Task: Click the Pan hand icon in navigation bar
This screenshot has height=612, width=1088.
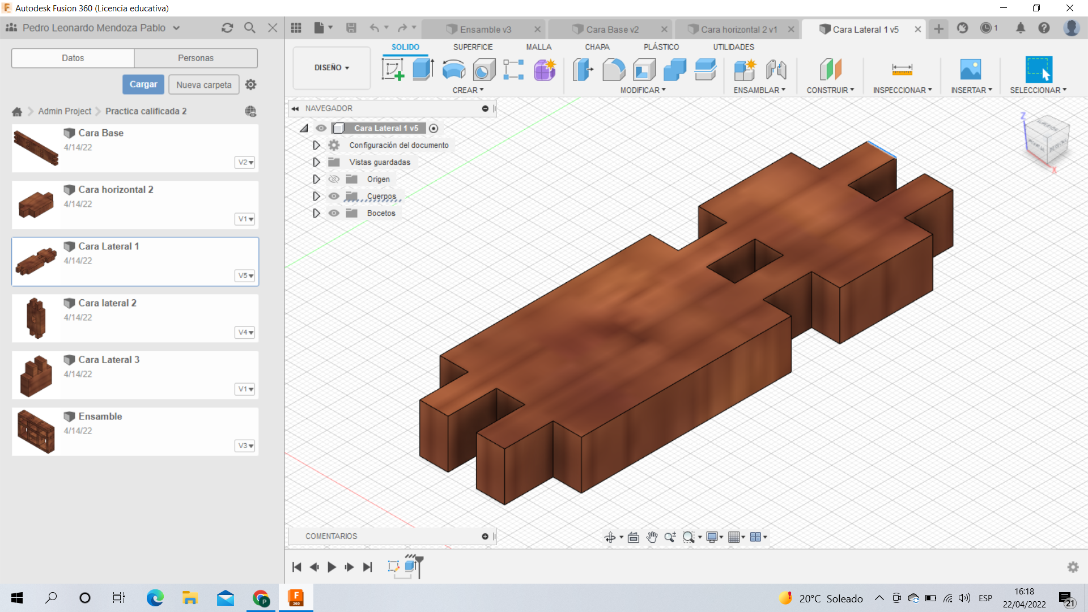Action: point(652,537)
